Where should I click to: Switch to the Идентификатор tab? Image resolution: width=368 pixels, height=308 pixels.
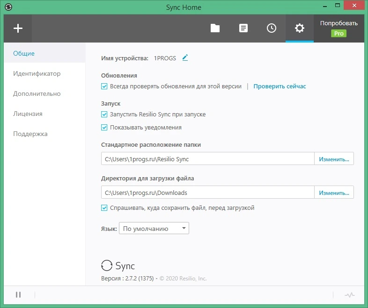point(37,73)
